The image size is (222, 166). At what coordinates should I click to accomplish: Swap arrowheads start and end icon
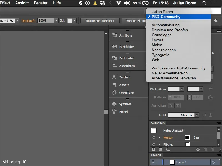tap(211, 89)
